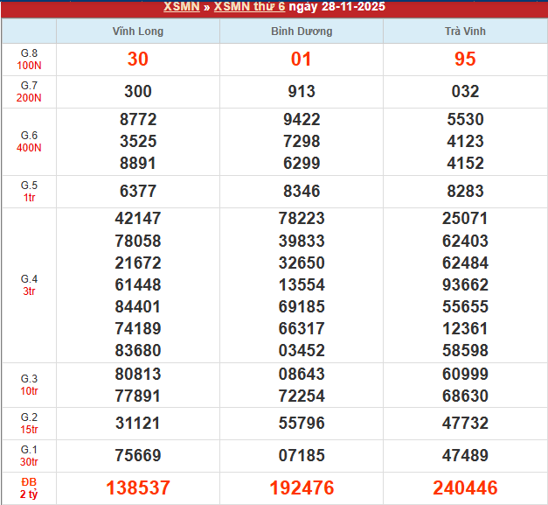
Task: Select G.4 number 62403
Action: coord(465,242)
